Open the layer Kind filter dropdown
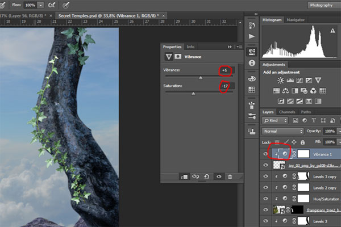Image resolution: width=341 pixels, height=227 pixels. coord(275,121)
